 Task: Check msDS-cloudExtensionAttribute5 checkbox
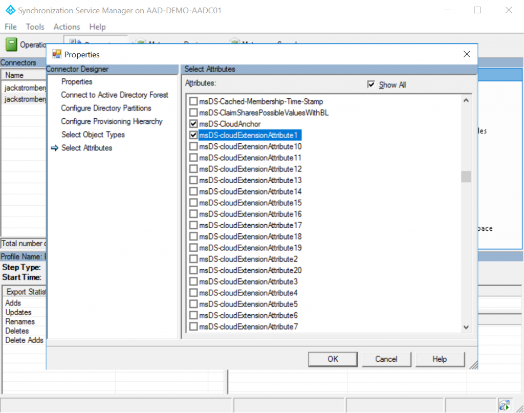[193, 304]
